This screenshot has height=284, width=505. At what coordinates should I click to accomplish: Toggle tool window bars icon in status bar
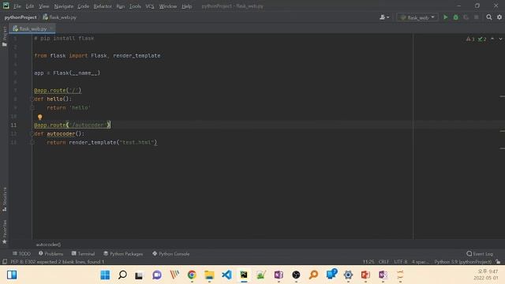point(5,262)
